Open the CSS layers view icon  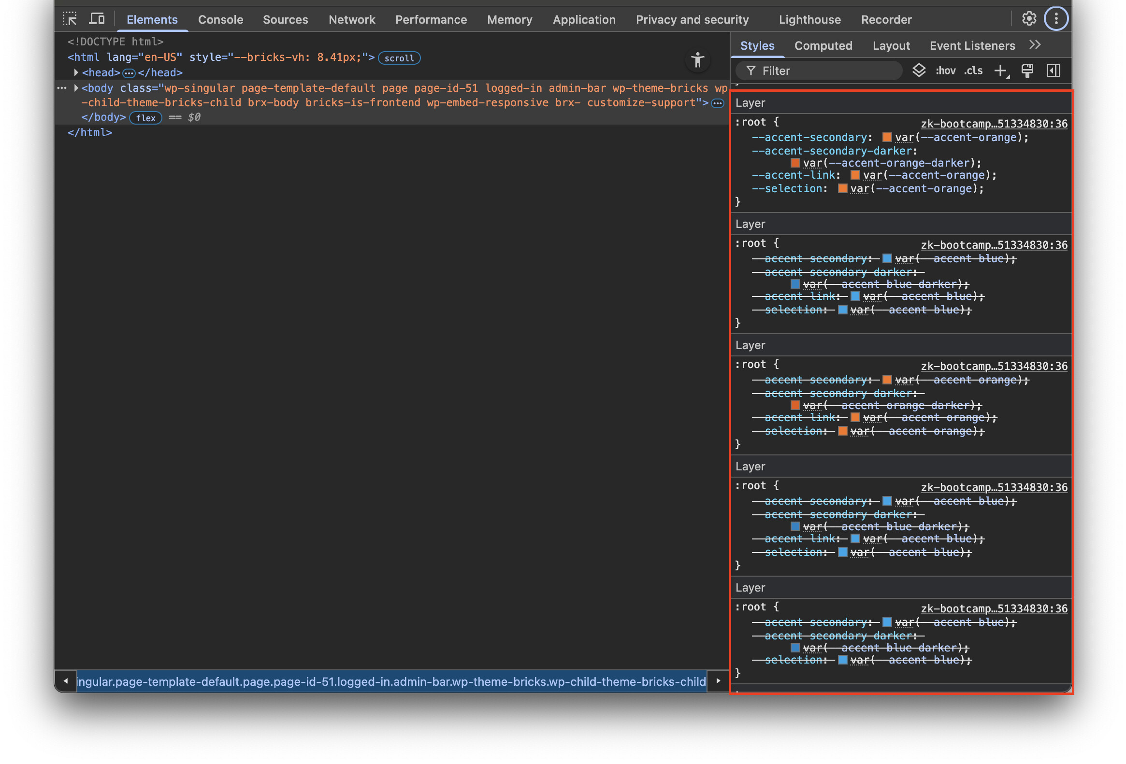tap(919, 71)
